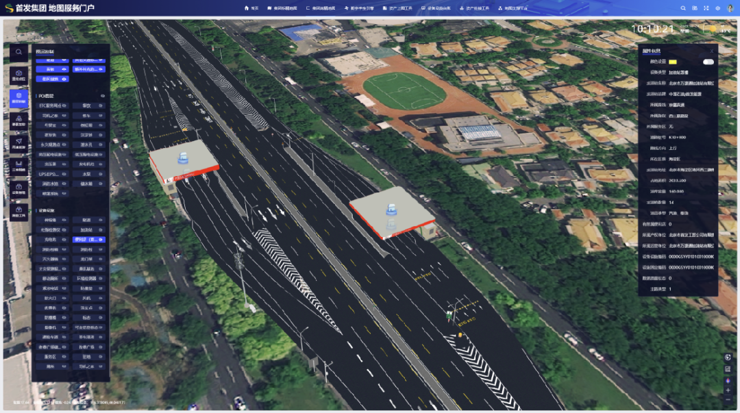
Task: Select the highlighted 面板 layer button
Action: pyautogui.click(x=52, y=69)
